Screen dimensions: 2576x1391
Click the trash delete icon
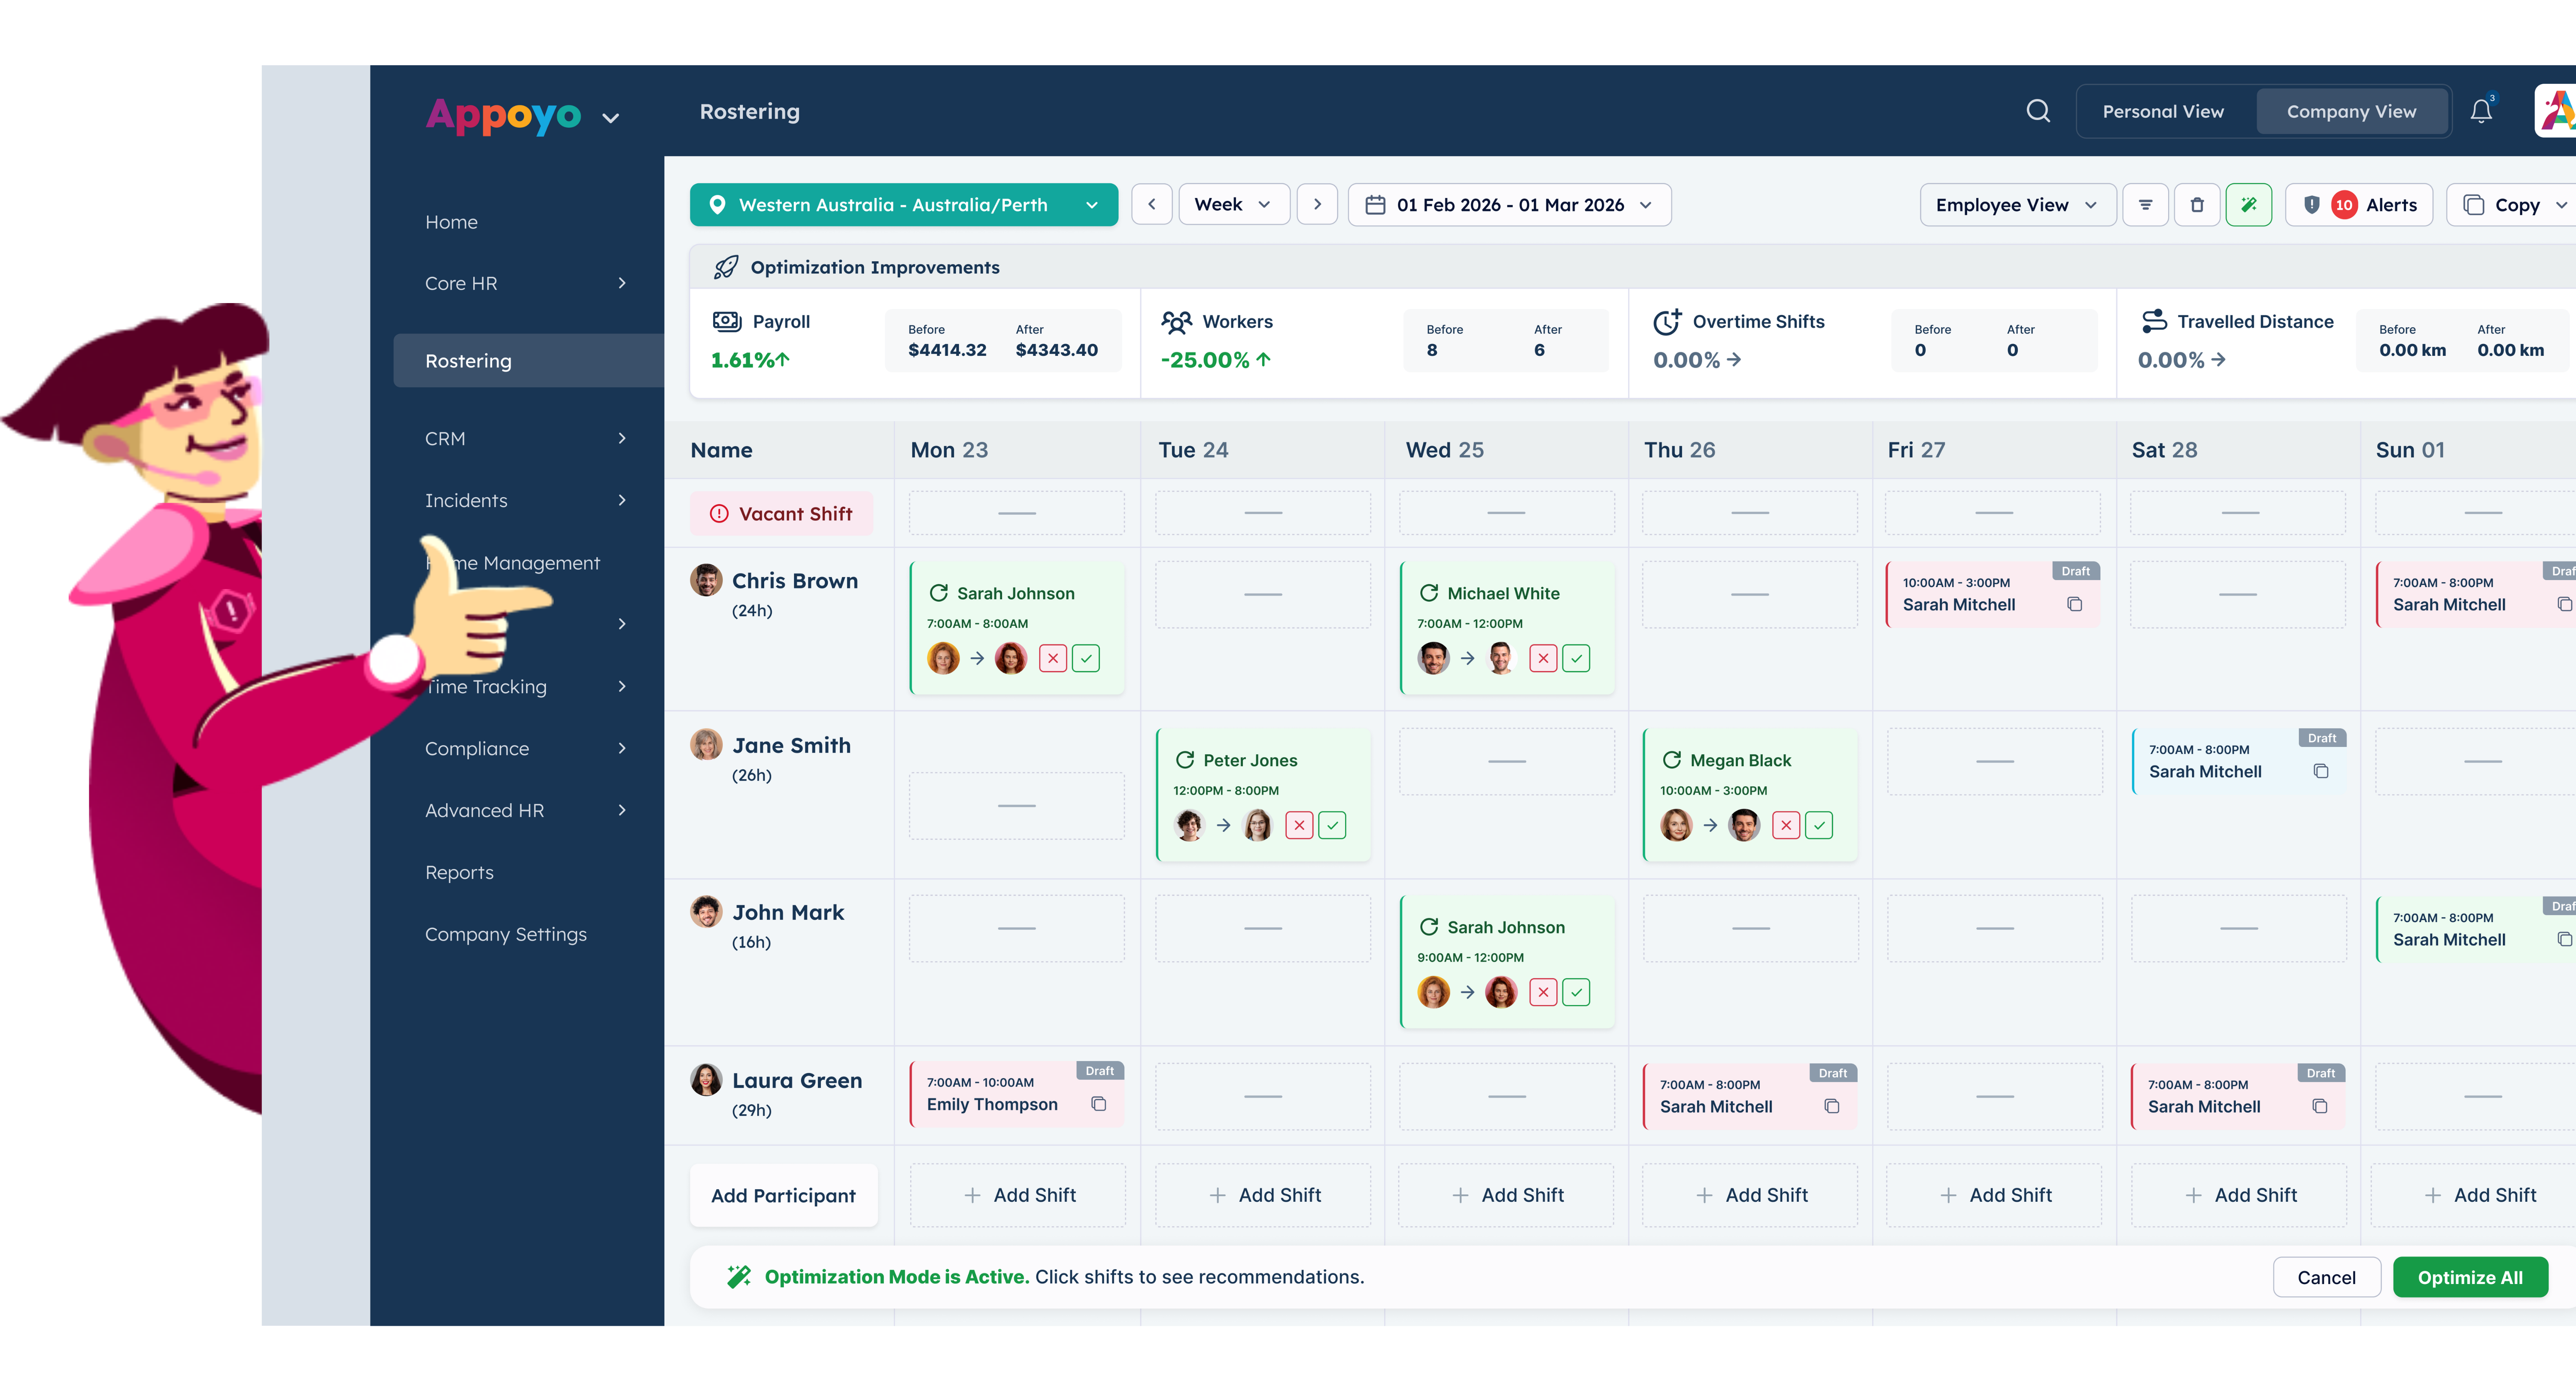2197,205
